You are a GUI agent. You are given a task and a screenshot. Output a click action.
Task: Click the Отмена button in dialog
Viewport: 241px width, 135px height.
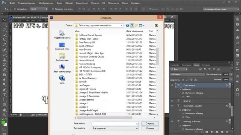(x=150, y=128)
